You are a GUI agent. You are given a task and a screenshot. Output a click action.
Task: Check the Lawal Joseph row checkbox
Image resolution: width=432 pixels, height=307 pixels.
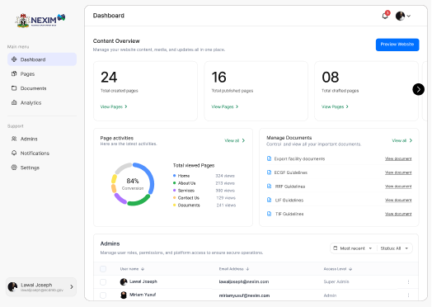(x=103, y=282)
